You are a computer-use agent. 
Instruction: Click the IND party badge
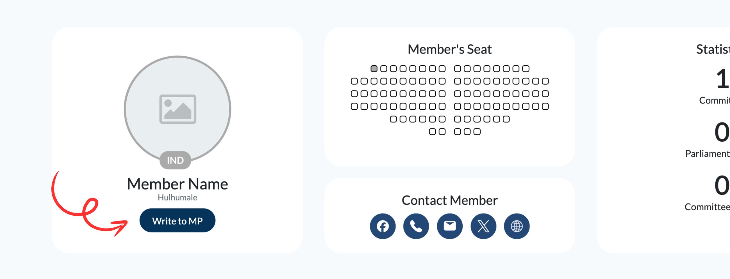(x=176, y=160)
